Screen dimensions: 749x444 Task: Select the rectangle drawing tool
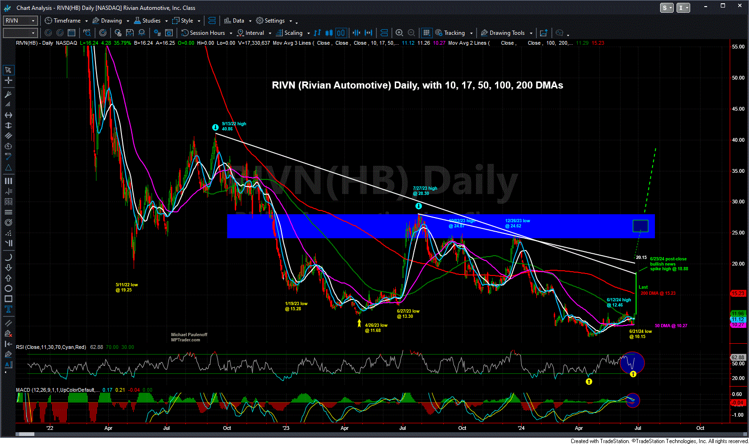8,299
